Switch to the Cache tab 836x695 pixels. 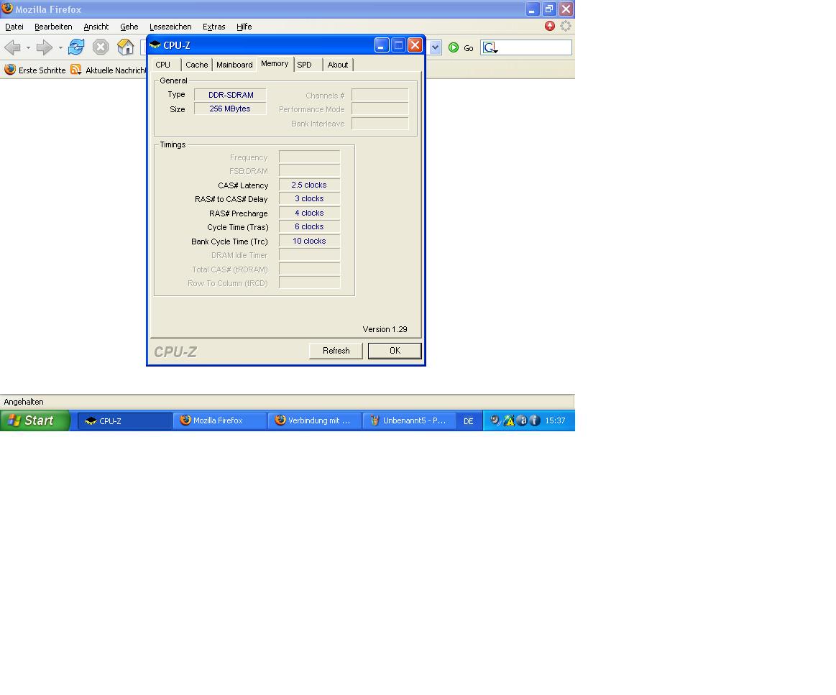197,65
